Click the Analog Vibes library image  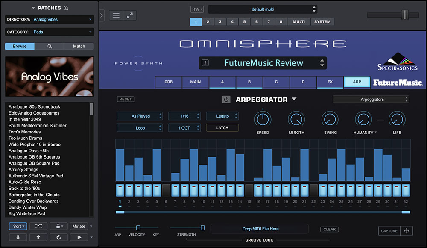click(49, 77)
